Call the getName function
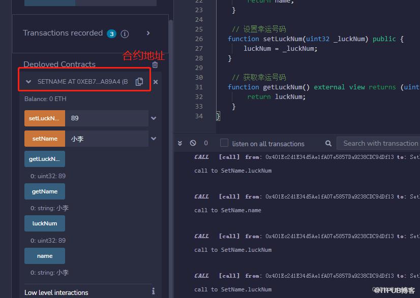 click(x=45, y=191)
